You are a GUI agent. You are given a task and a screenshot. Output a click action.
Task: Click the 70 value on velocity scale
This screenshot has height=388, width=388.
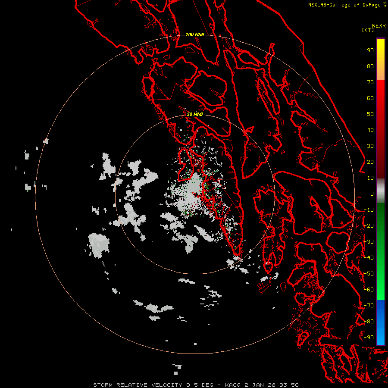[x=370, y=82]
